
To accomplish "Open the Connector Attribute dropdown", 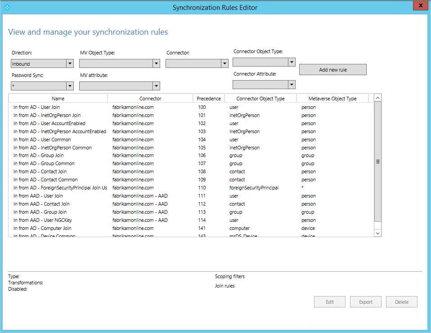I will (292, 84).
